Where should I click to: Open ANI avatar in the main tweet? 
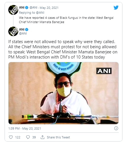click(13, 31)
